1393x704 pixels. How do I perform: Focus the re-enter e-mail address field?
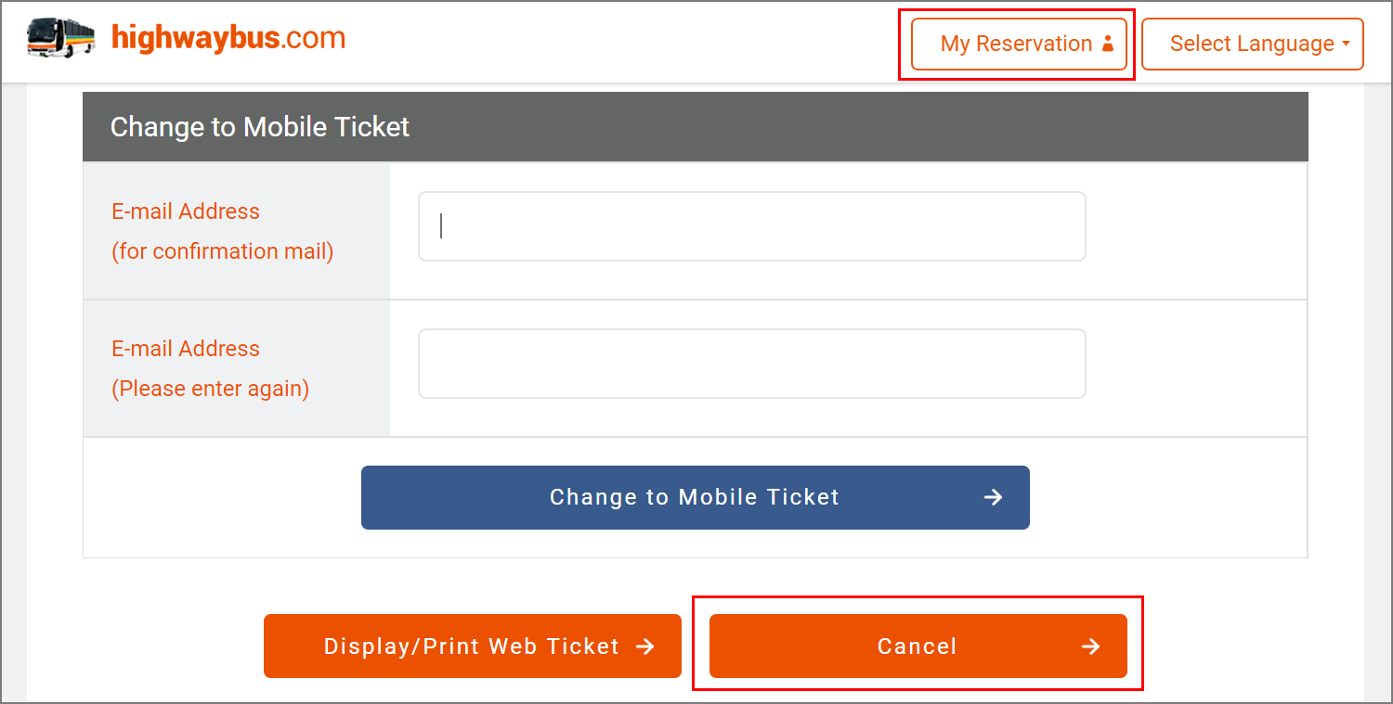coord(751,364)
